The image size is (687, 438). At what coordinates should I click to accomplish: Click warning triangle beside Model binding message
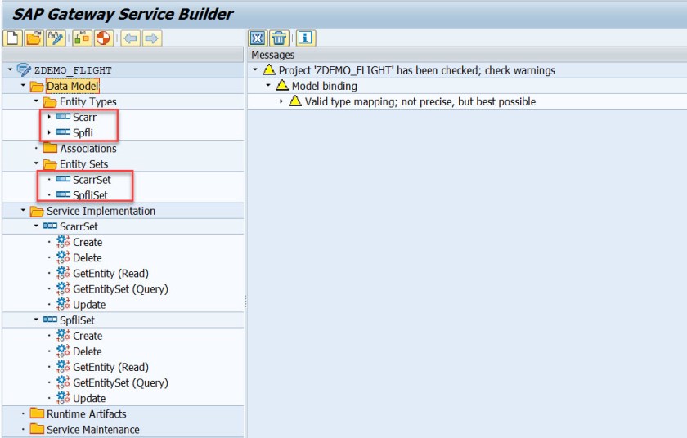click(282, 85)
